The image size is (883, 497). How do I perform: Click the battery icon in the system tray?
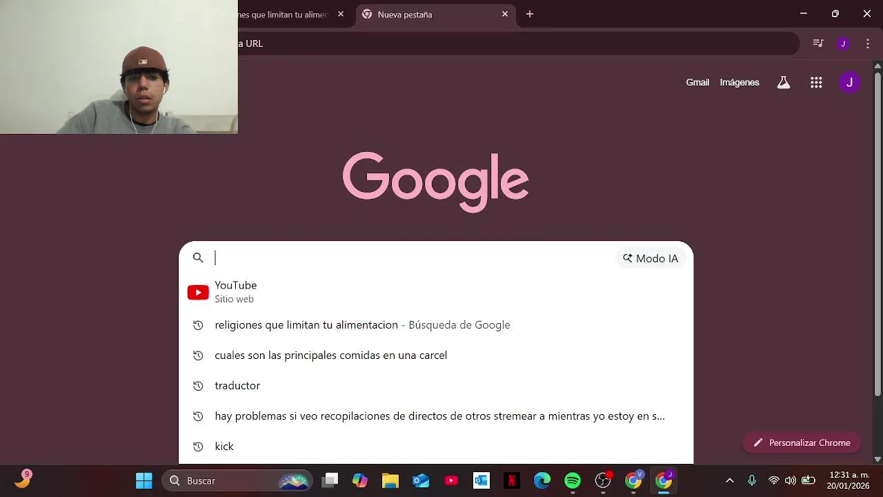808,480
